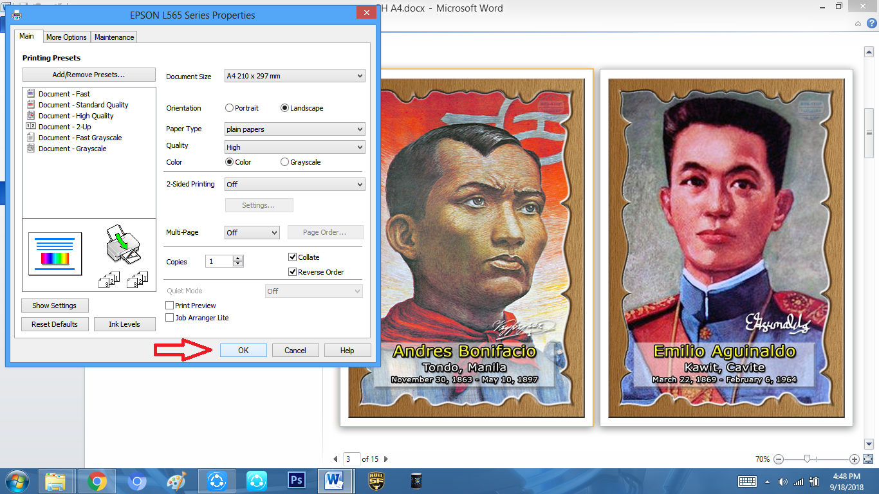Open the More Options tab

click(x=66, y=37)
